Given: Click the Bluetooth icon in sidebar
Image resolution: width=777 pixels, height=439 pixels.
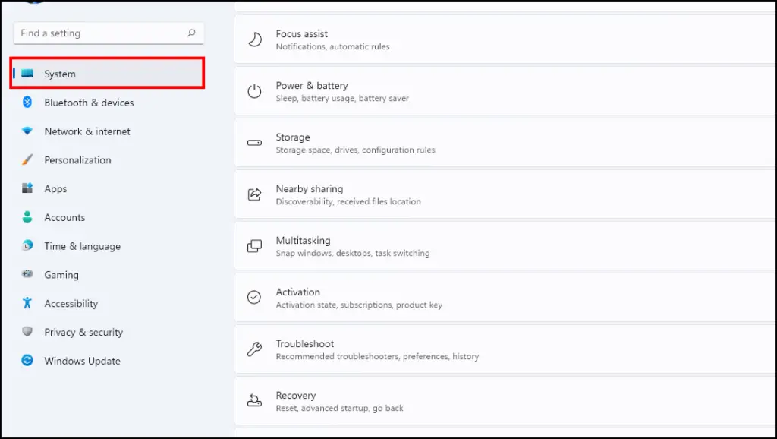Looking at the screenshot, I should click(27, 103).
